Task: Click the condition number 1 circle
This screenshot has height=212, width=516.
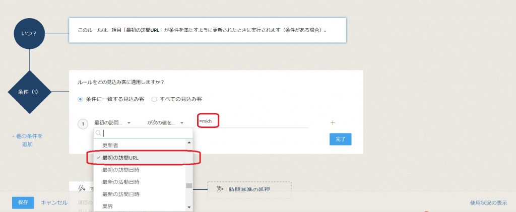Action: (83, 124)
